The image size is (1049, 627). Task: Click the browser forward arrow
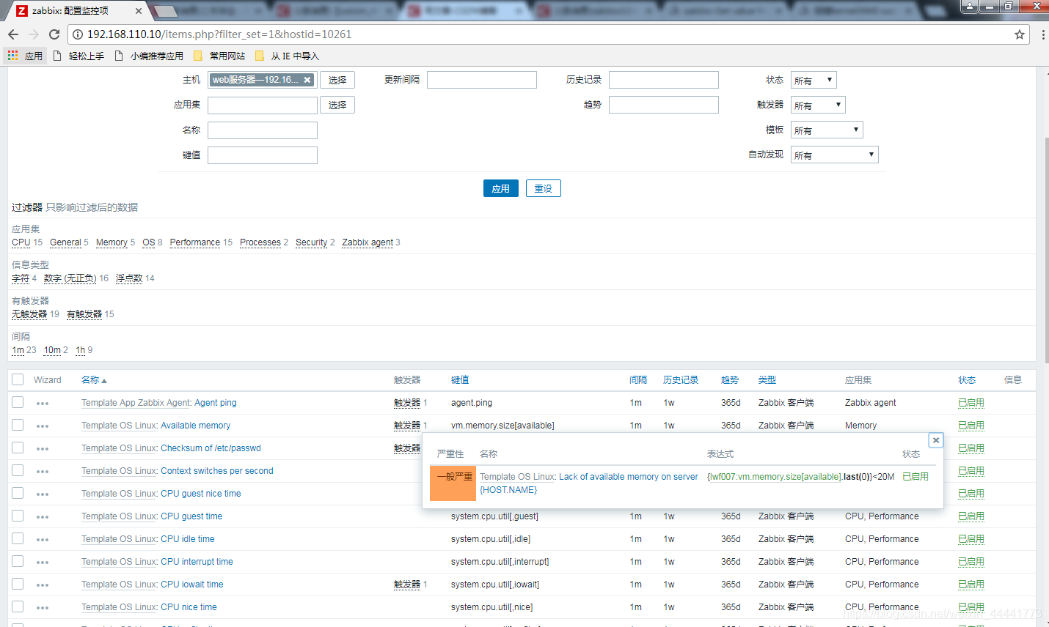34,34
